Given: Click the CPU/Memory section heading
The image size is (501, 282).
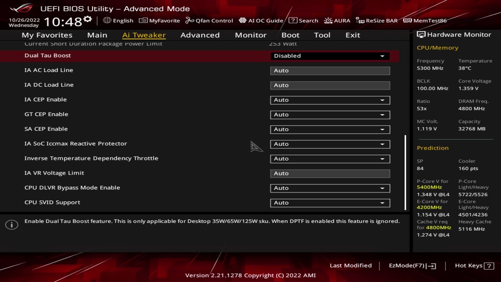Looking at the screenshot, I should pos(438,48).
